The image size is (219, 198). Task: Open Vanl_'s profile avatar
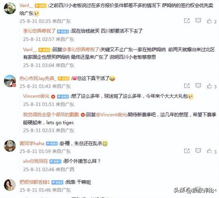10,8
